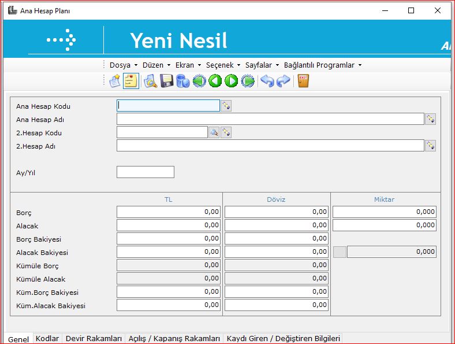Click the Borç TL amount field

(x=168, y=212)
